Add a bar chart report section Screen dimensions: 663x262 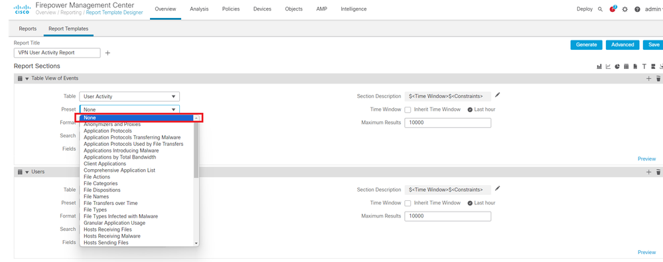pos(599,66)
